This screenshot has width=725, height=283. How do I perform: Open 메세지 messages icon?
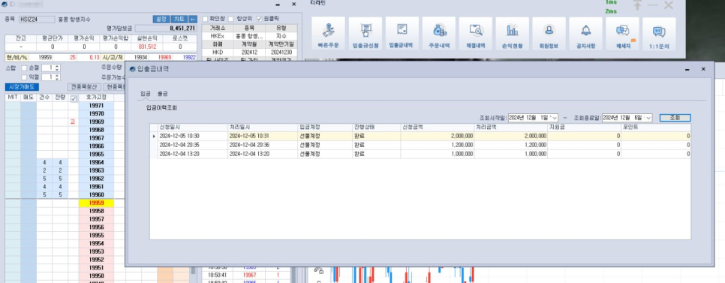point(622,34)
